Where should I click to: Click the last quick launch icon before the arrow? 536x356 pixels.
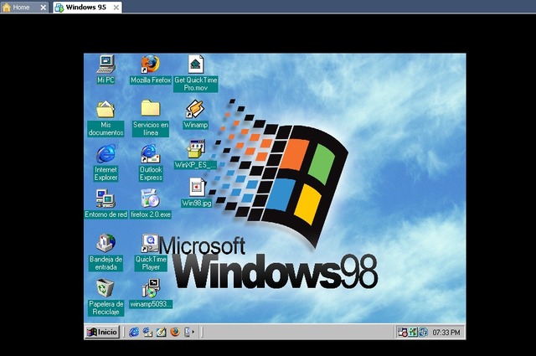pos(187,332)
